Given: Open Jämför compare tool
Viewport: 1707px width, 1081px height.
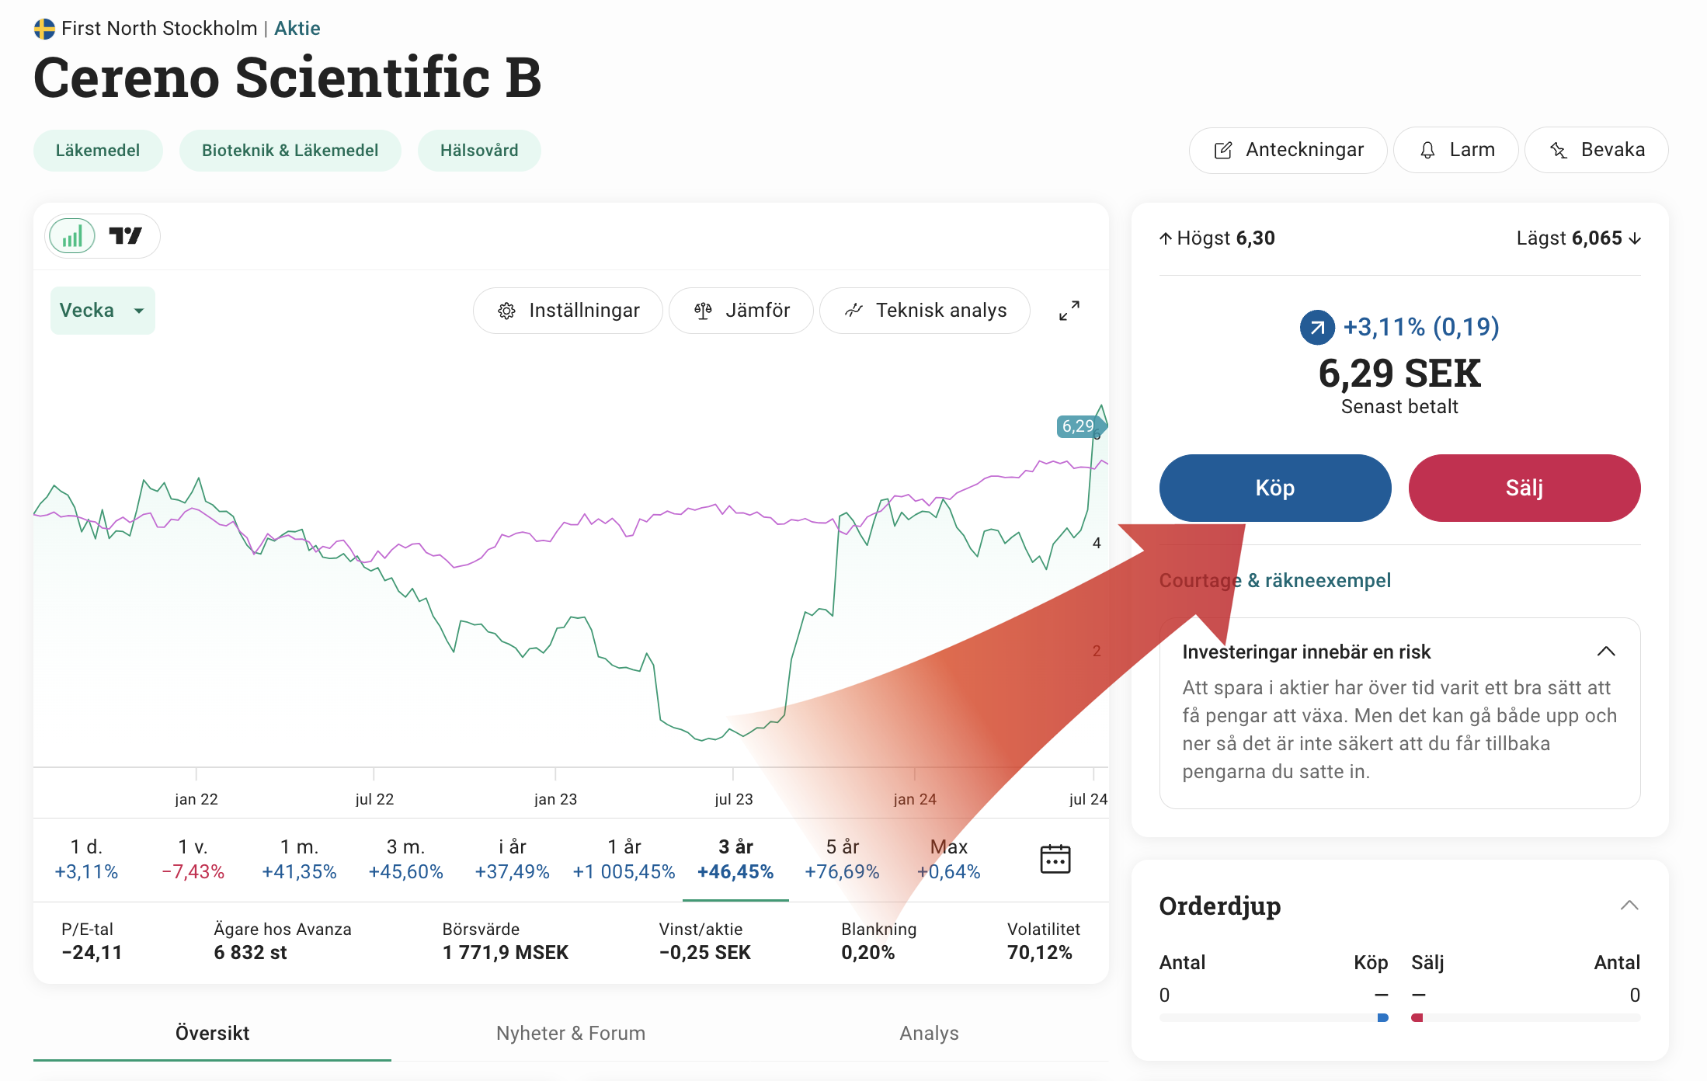Looking at the screenshot, I should (x=741, y=311).
